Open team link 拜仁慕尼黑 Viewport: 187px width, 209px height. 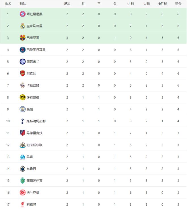click(35, 14)
